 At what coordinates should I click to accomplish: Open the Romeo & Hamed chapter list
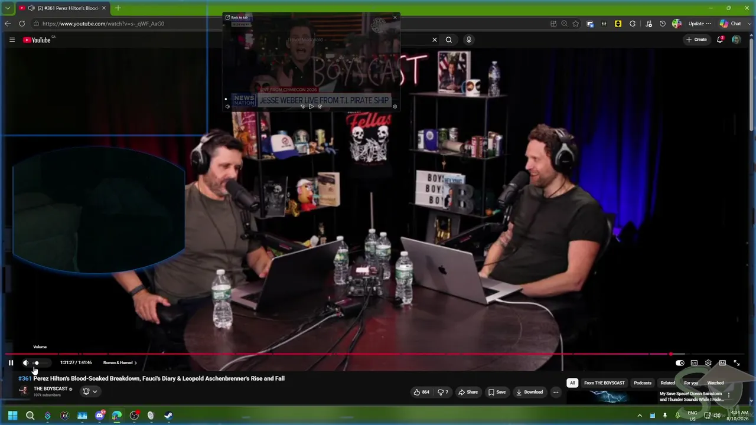120,363
